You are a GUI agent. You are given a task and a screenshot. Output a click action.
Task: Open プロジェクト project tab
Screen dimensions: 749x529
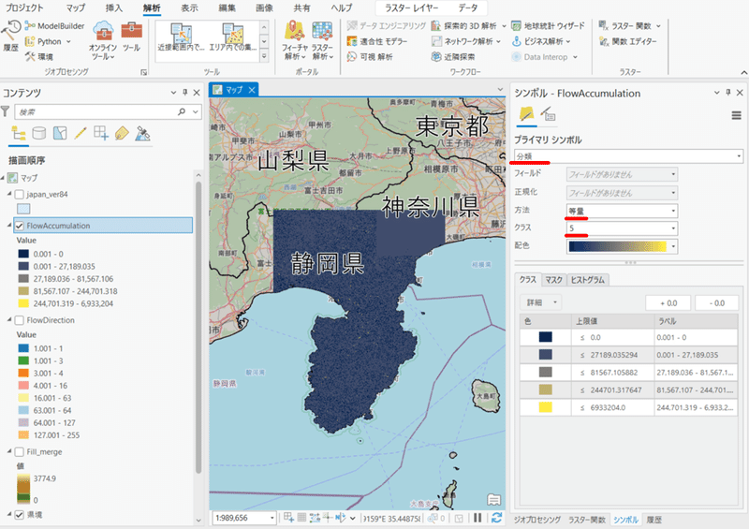point(24,8)
